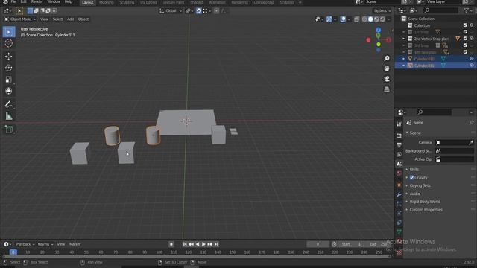Toggle the snapping magnet in header
The width and height of the screenshot is (477, 268).
(199, 11)
